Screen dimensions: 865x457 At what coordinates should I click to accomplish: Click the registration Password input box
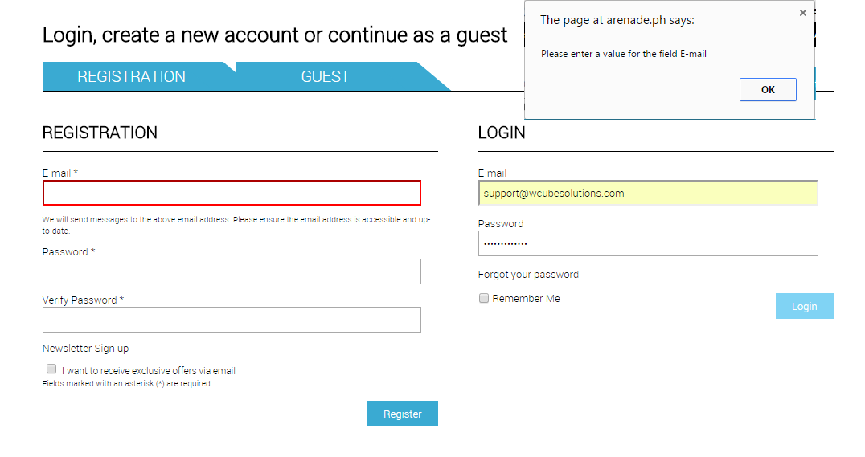[x=232, y=271]
